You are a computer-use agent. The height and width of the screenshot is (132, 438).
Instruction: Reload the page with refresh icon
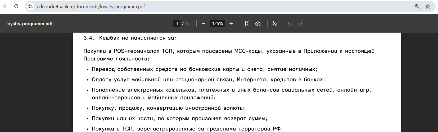(16, 6)
